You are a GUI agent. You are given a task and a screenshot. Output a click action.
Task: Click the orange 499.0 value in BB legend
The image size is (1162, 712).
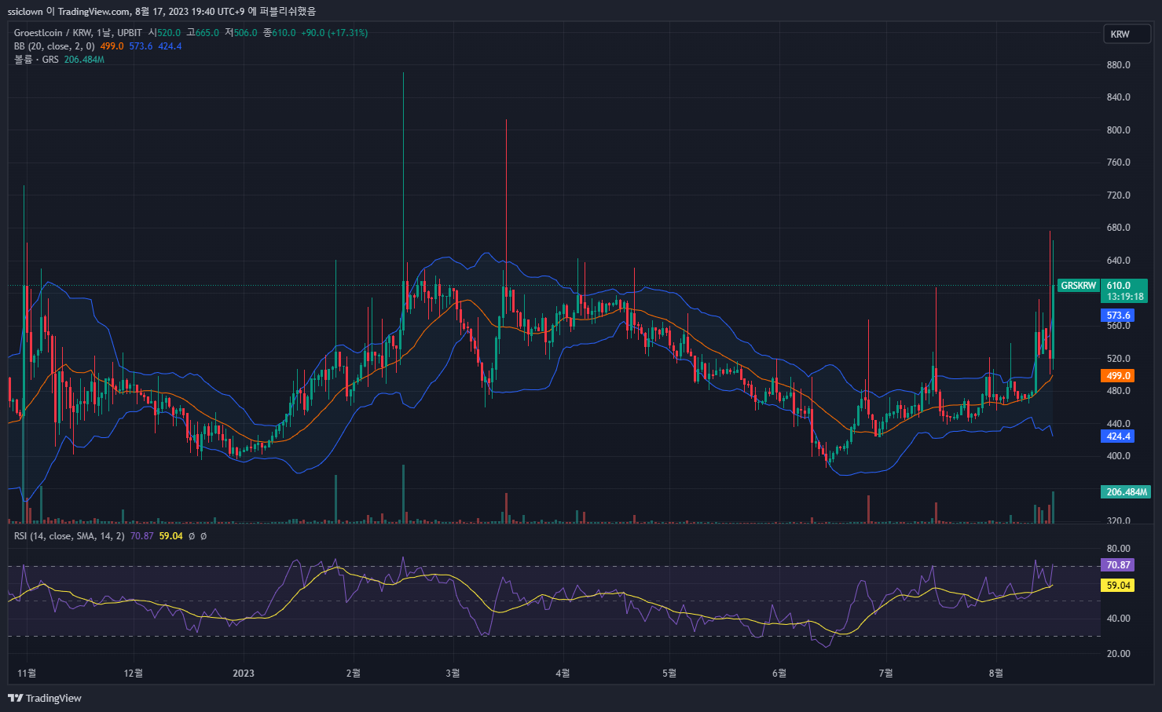point(112,46)
